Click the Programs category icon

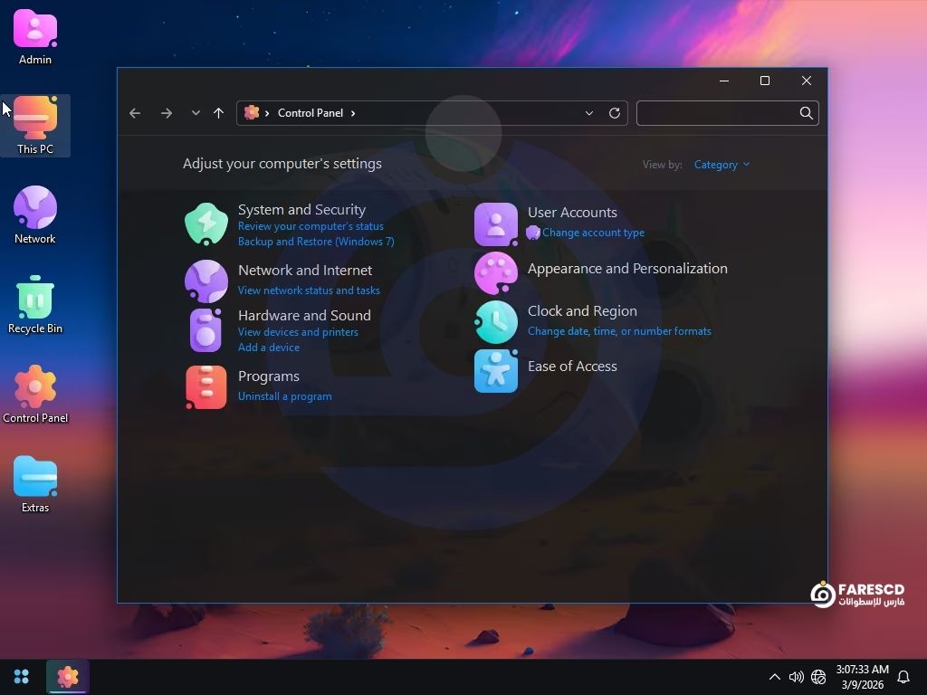[206, 386]
